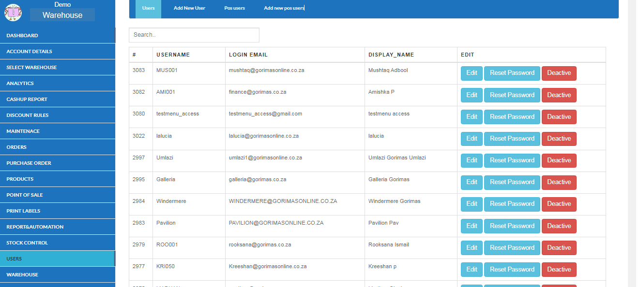Image resolution: width=640 pixels, height=287 pixels.
Task: Reset password for AMI001 user
Action: point(512,95)
